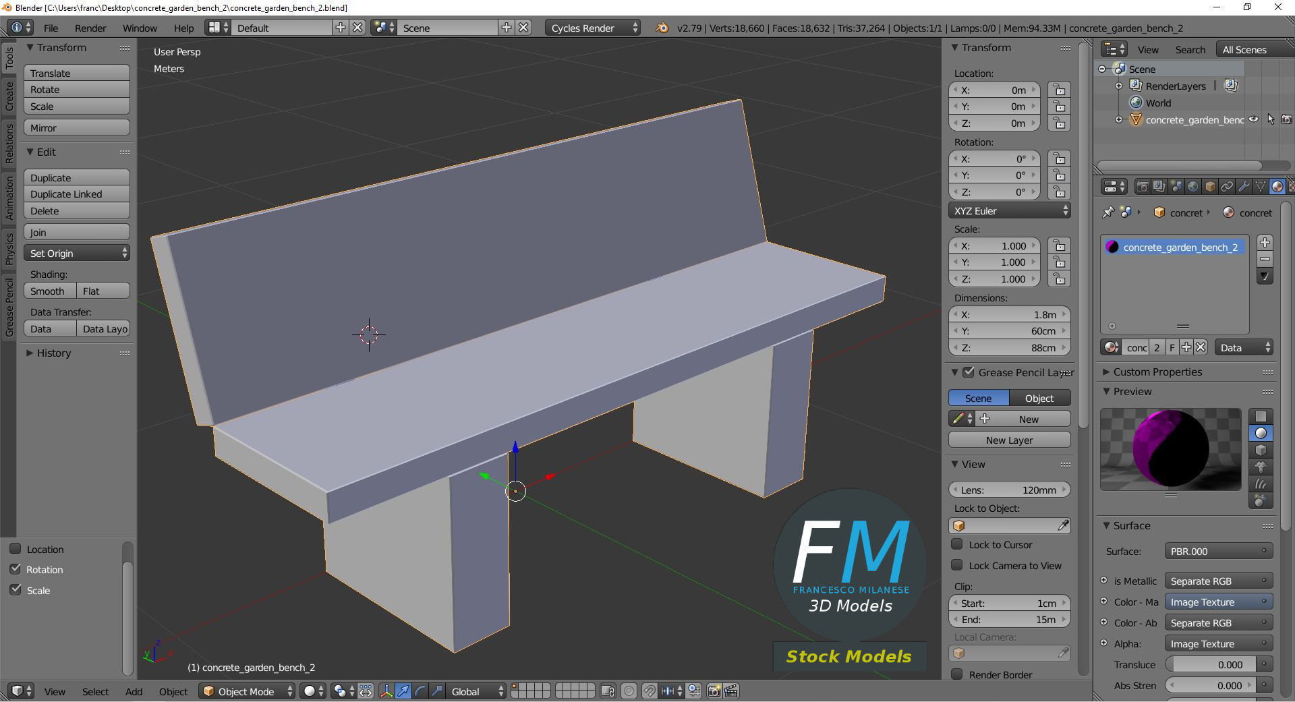Pin the properties context with pushpin
Screen dimensions: 1295x702
pos(1107,212)
